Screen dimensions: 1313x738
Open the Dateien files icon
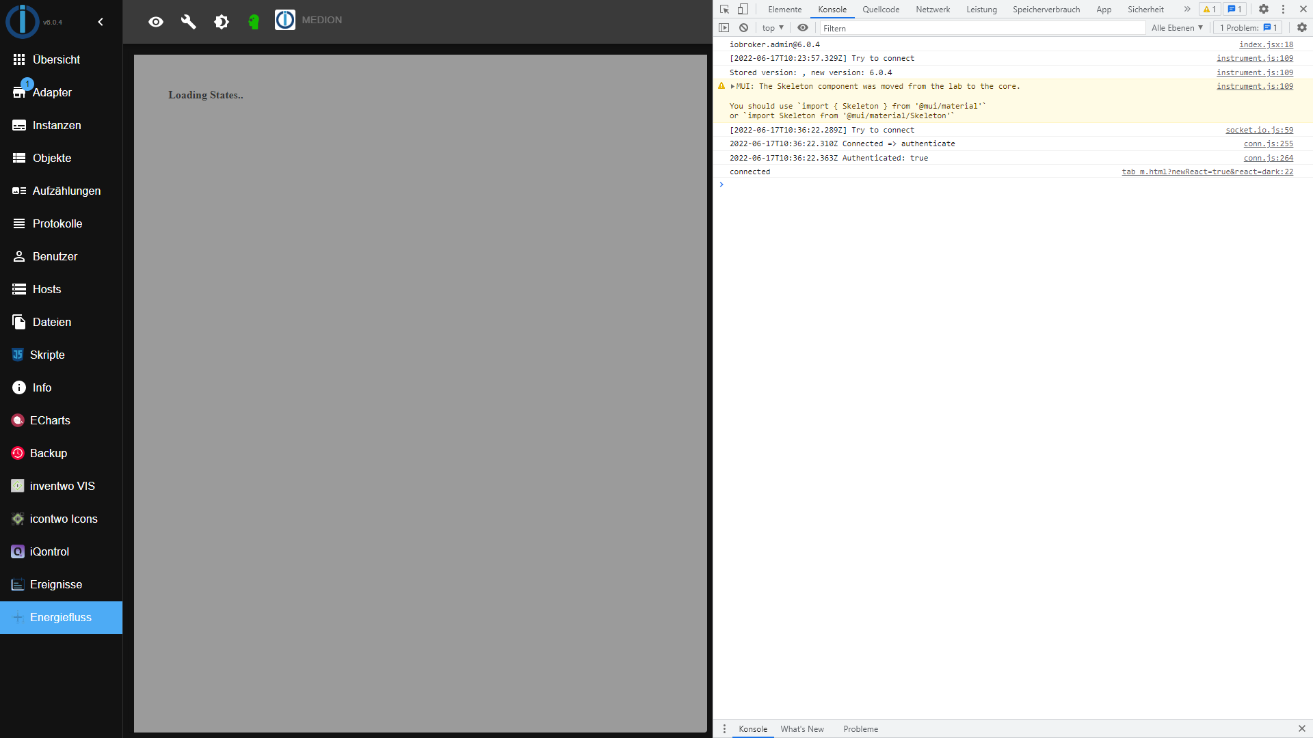(x=19, y=322)
